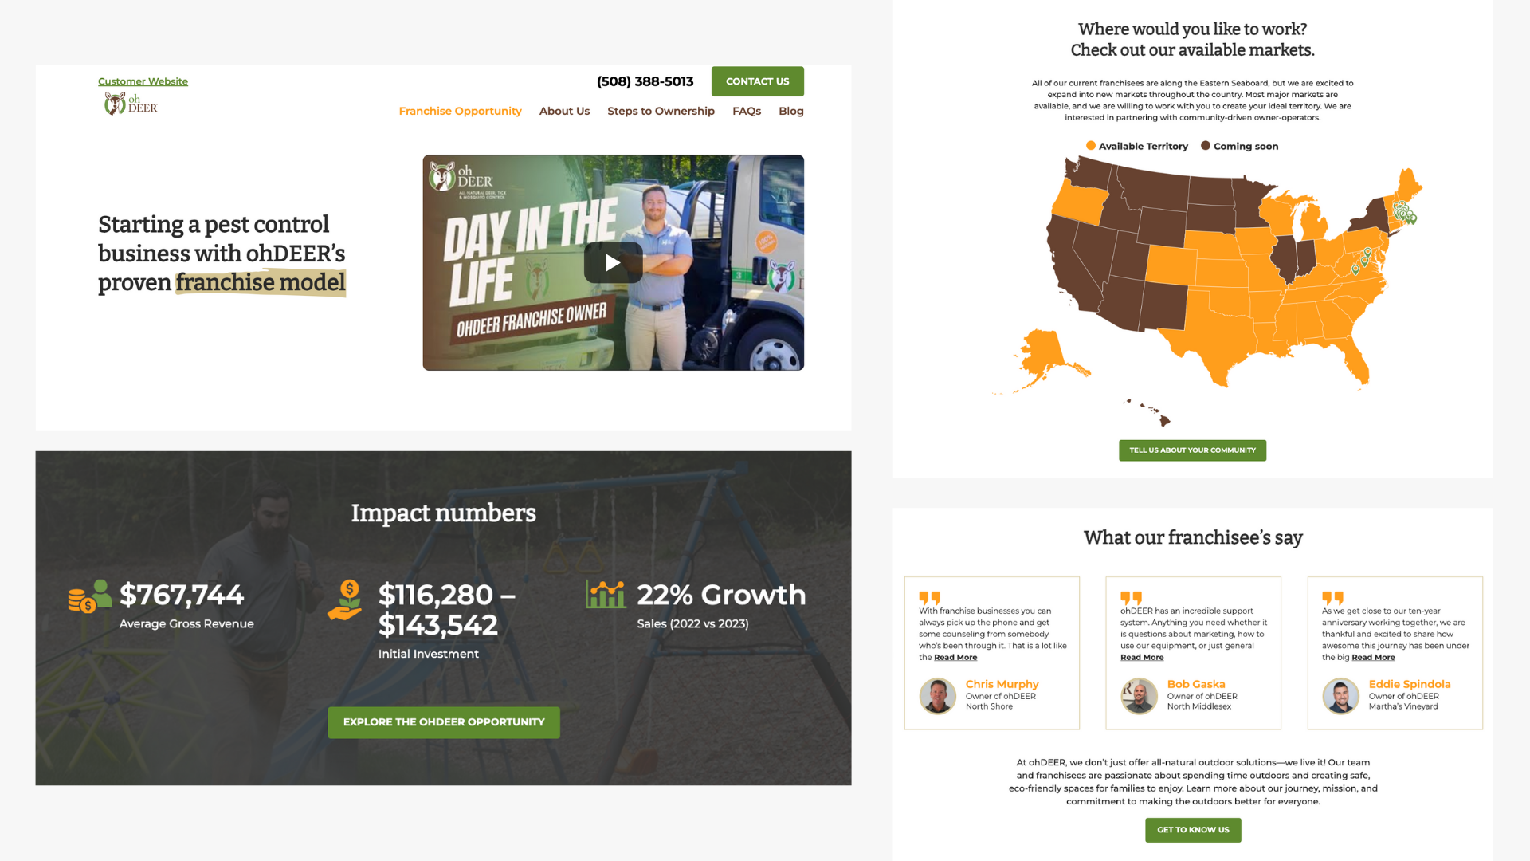The image size is (1530, 861).
Task: Click the phone number icon
Action: point(645,81)
